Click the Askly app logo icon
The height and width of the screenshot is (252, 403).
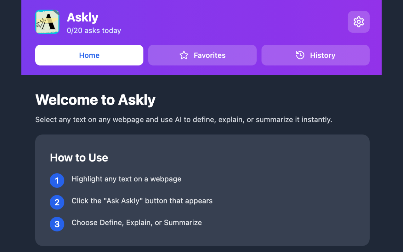[x=47, y=22]
